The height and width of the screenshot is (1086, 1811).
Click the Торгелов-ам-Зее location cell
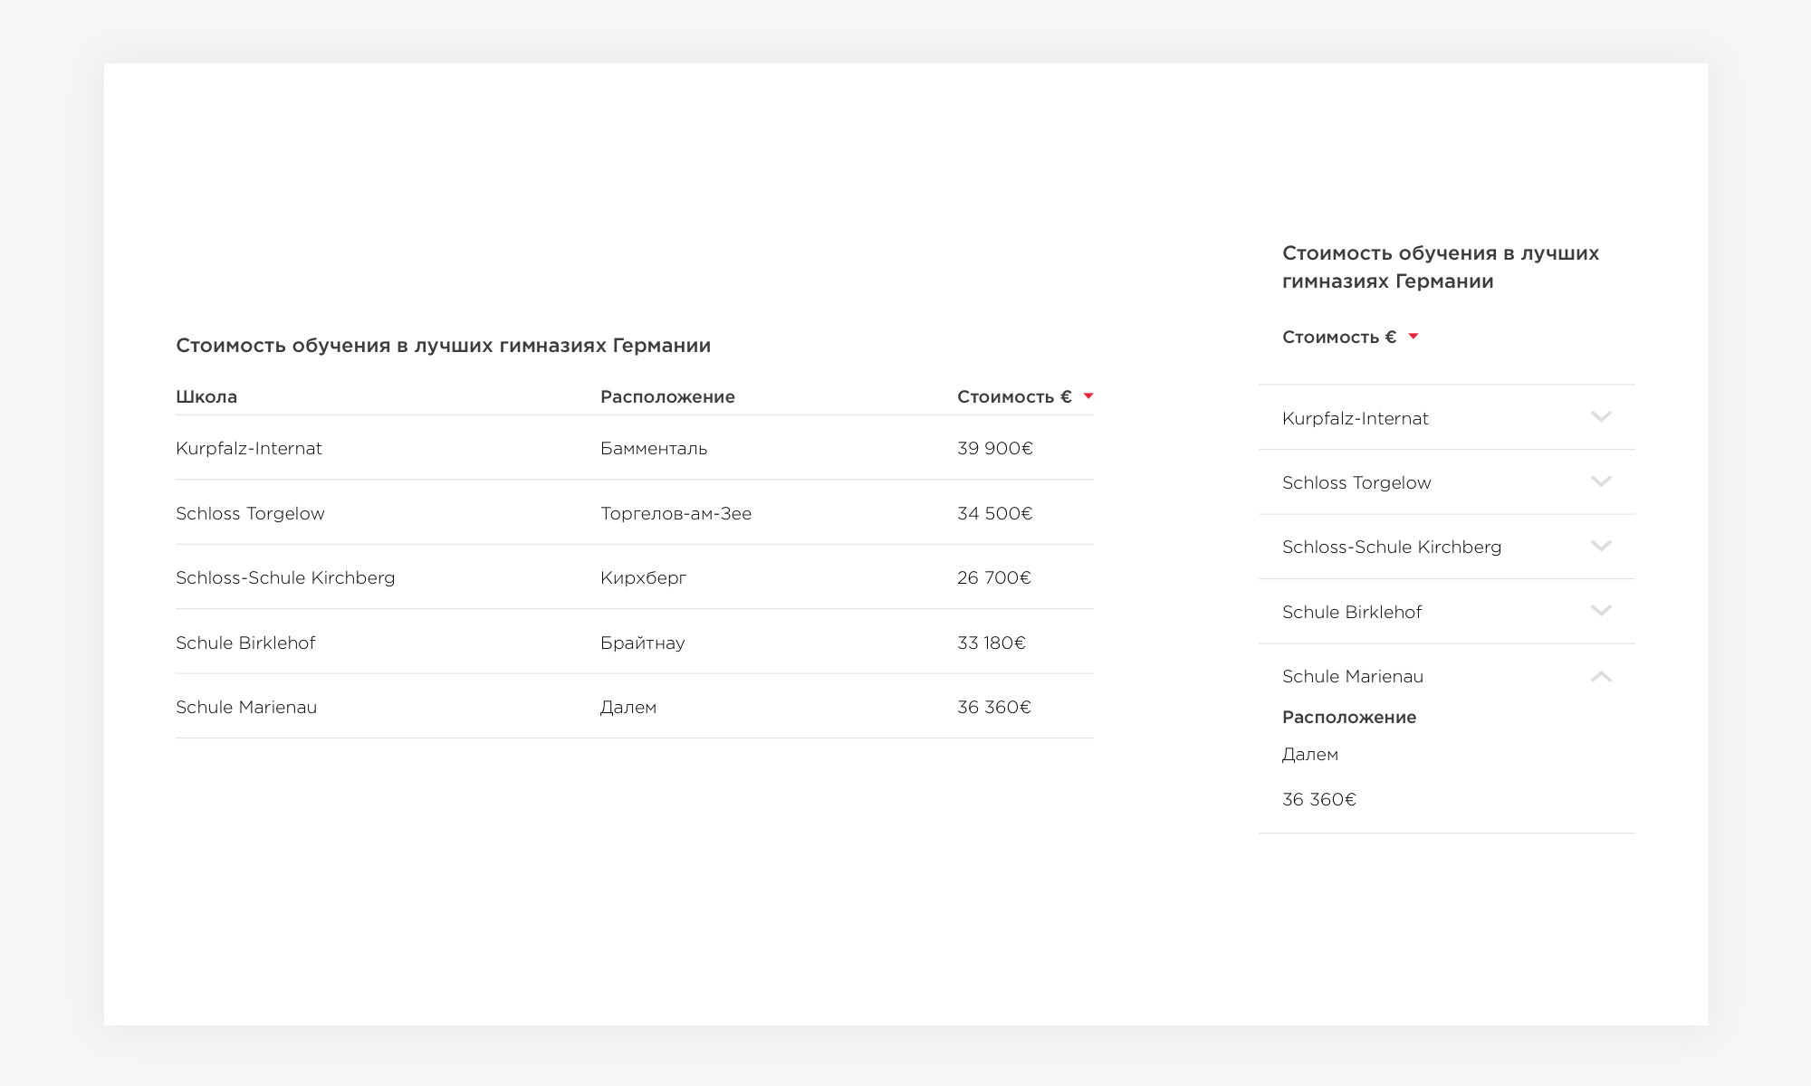tap(676, 513)
